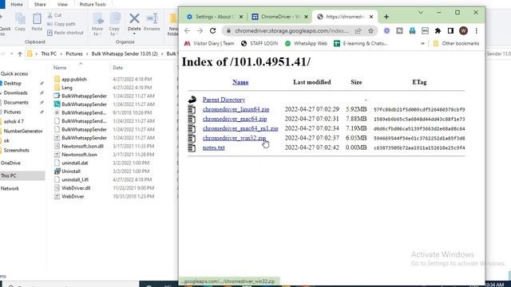Bookmark this page with star icon
Screen dimensions: 511x287
click(x=370, y=30)
